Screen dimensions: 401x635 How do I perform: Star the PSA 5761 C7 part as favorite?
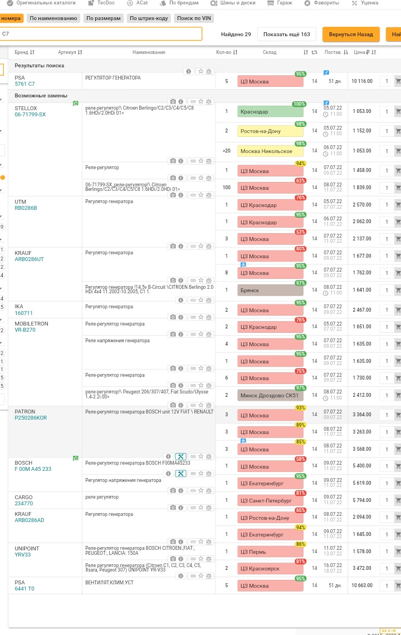pos(200,71)
